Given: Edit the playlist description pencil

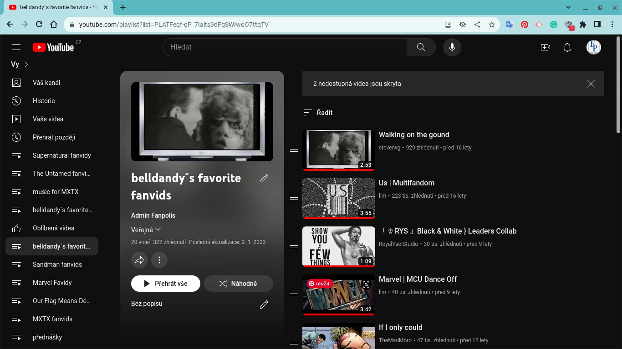Looking at the screenshot, I should [x=264, y=304].
